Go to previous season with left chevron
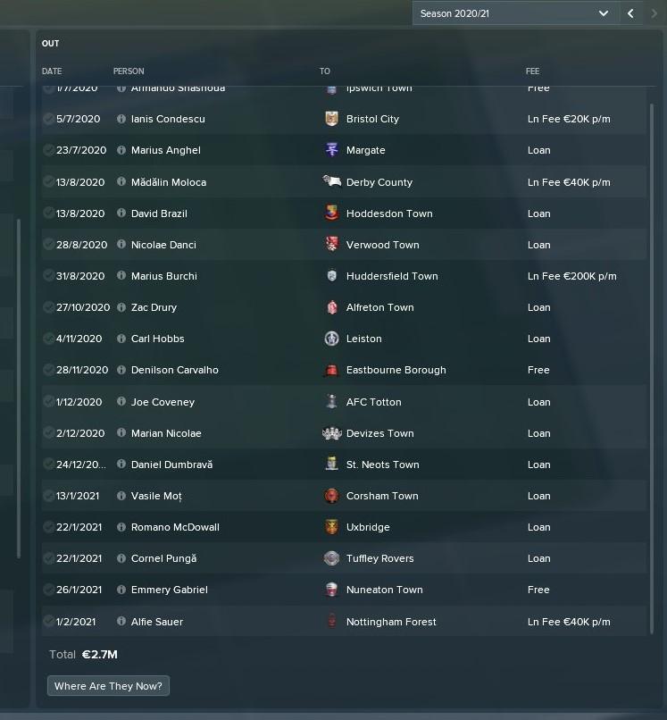Image resolution: width=667 pixels, height=720 pixels. (x=630, y=13)
